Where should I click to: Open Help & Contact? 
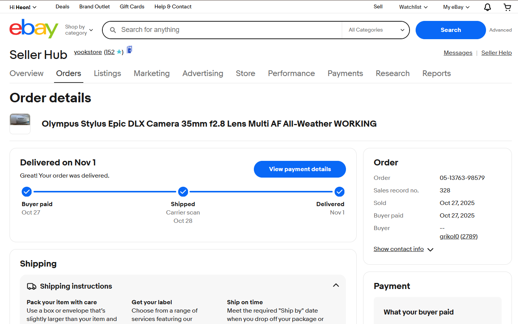coord(173,6)
